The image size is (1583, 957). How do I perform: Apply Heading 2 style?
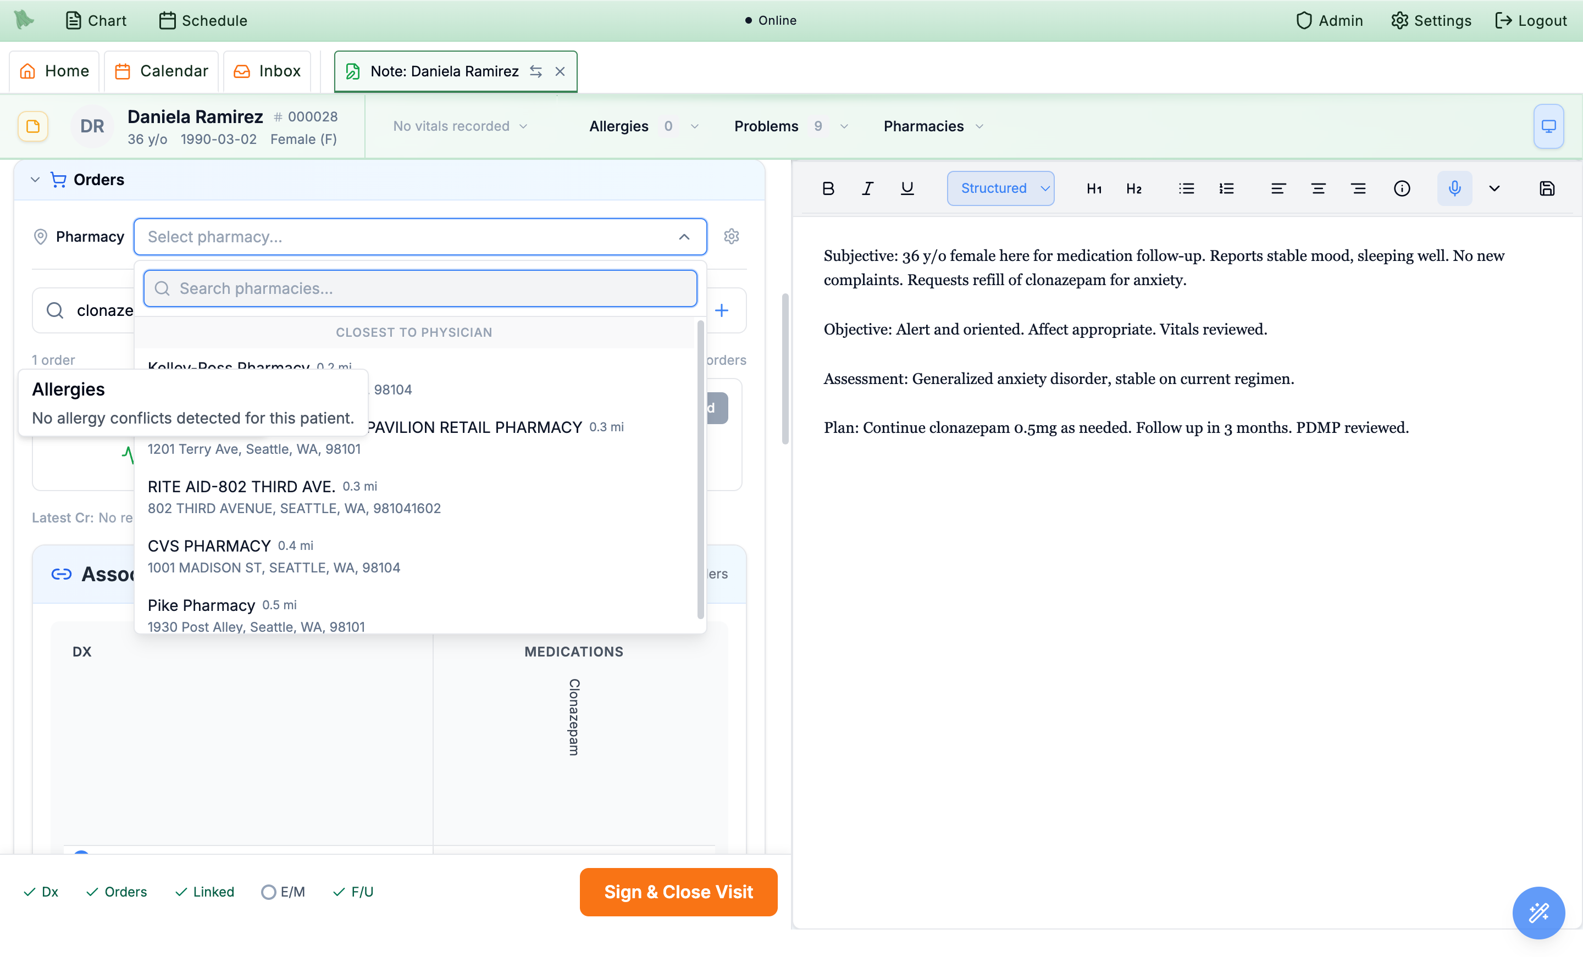(1133, 188)
